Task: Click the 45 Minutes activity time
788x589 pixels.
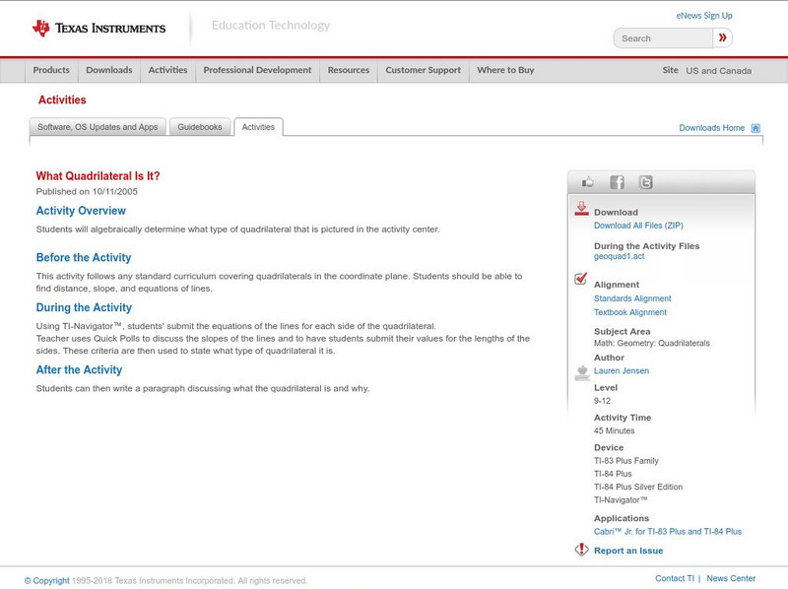Action: click(x=614, y=430)
